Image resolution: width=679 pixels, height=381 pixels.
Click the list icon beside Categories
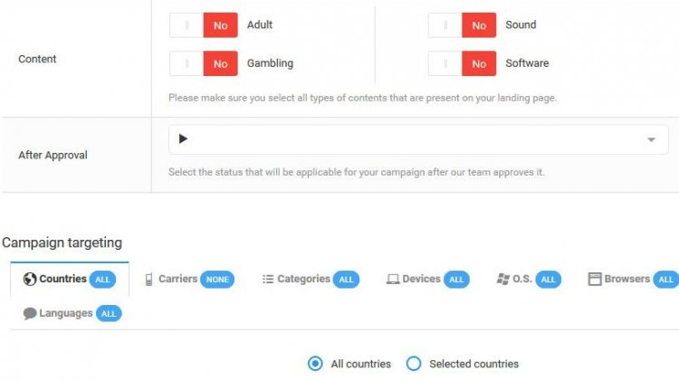(x=268, y=280)
